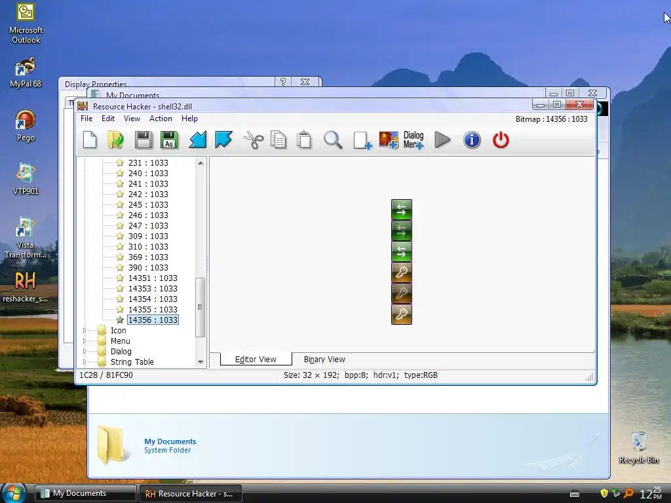Viewport: 671px width, 503px height.
Task: Select the String Table folder
Action: 132,362
